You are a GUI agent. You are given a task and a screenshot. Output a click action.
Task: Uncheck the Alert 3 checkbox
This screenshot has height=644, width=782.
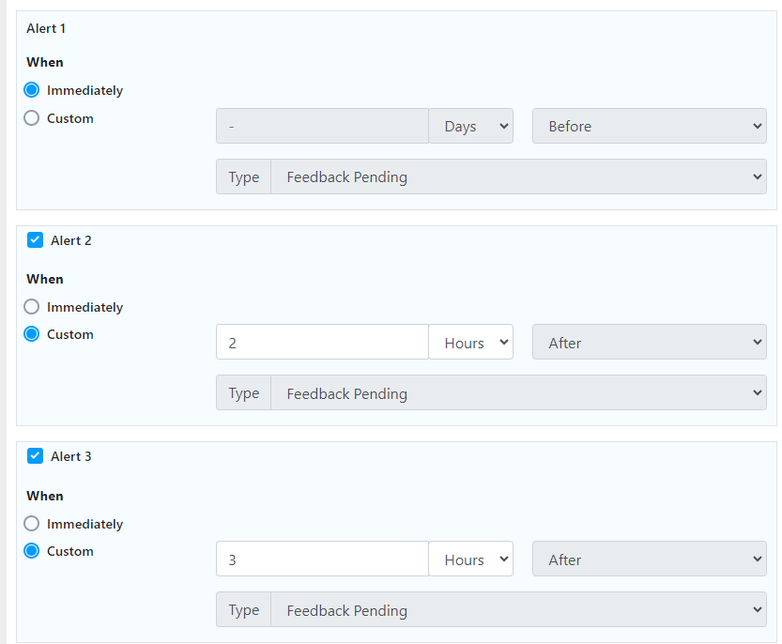[36, 456]
